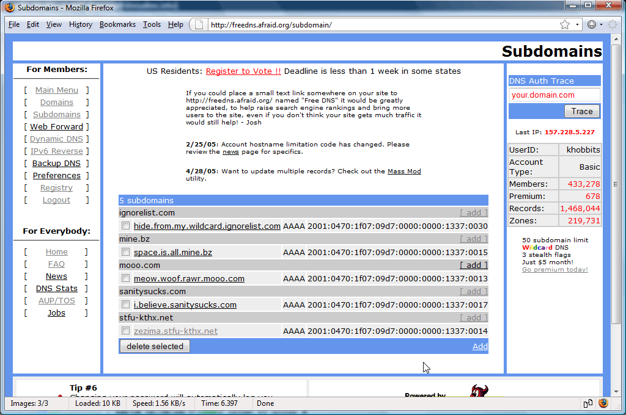Open Registry link
626x415 pixels.
tap(57, 188)
